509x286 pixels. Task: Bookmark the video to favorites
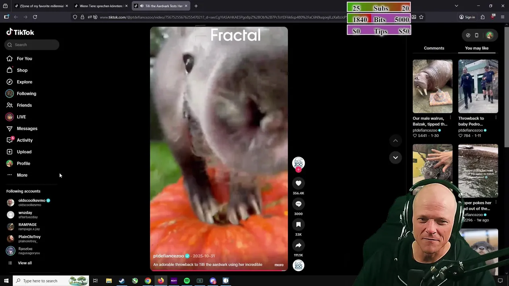click(298, 224)
